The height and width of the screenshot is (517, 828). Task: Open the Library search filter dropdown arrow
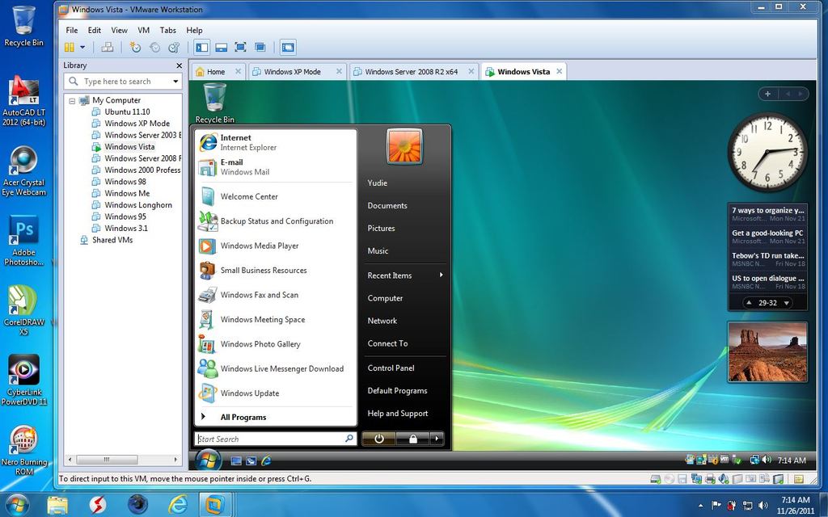pyautogui.click(x=175, y=82)
